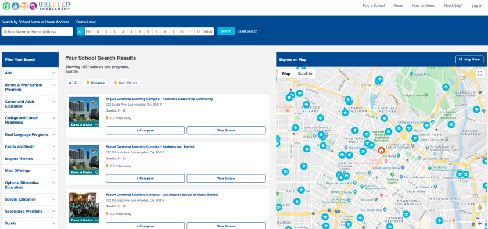View School for Academic Leadership Community
Screen dimensions: 488x229
point(226,130)
